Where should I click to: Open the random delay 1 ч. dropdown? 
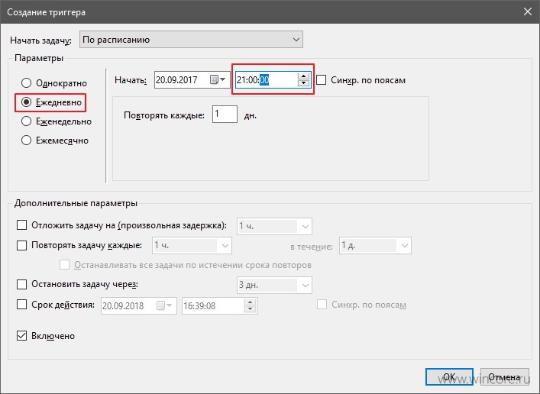(274, 226)
